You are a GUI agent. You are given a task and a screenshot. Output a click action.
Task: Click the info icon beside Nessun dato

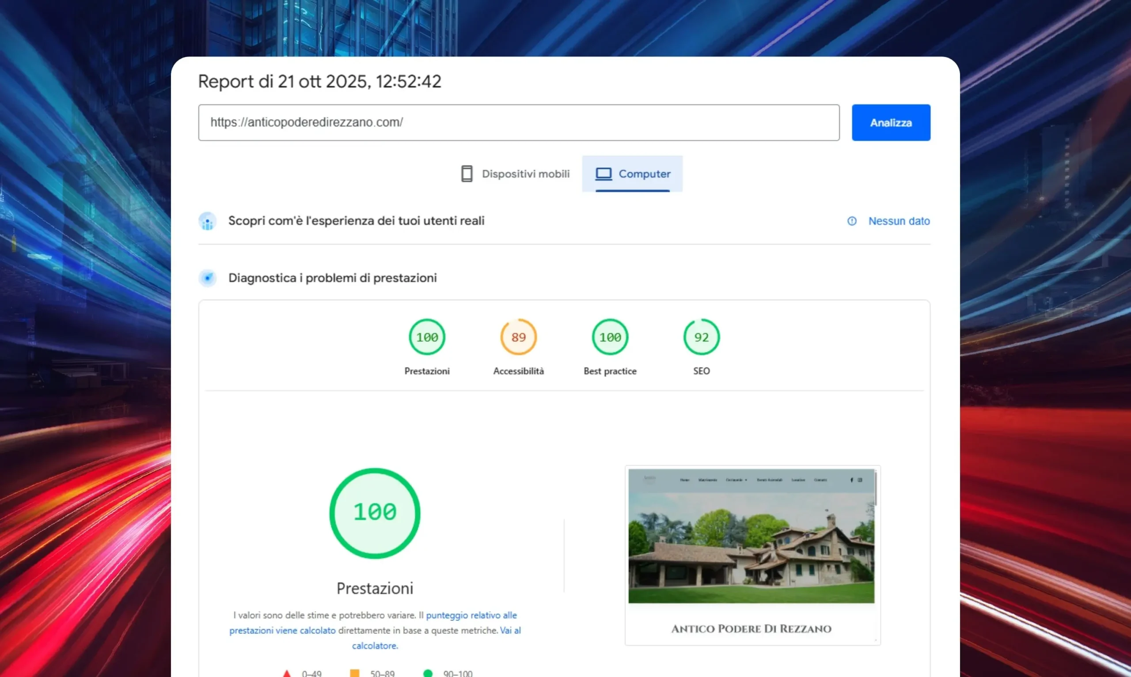[851, 221]
